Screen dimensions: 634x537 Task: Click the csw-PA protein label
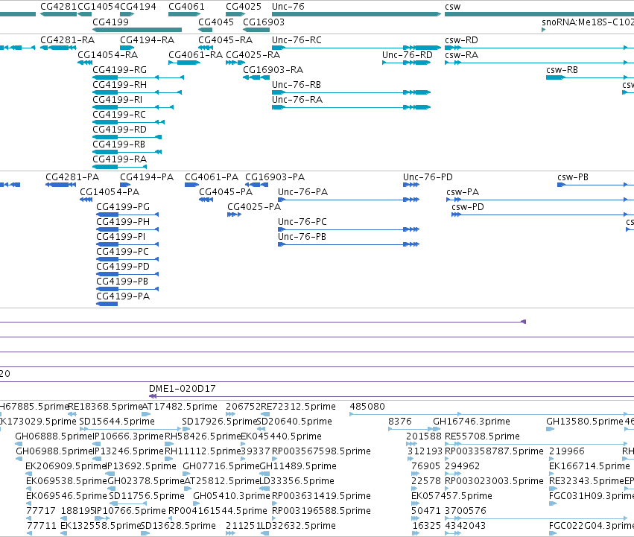pyautogui.click(x=463, y=191)
